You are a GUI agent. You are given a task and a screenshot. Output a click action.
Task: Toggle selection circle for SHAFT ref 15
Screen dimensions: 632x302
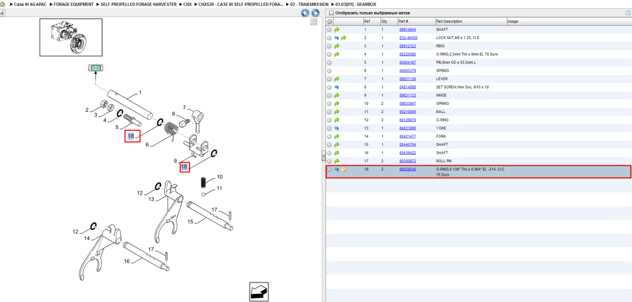[x=329, y=145]
